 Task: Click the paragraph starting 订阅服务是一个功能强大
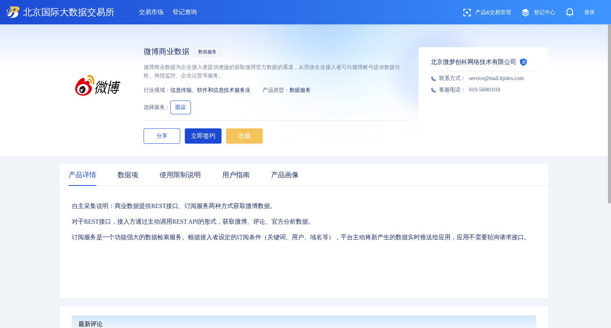301,237
